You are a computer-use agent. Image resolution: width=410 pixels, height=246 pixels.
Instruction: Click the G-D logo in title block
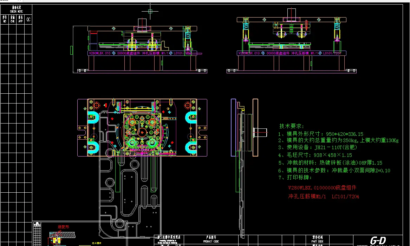[378, 240]
